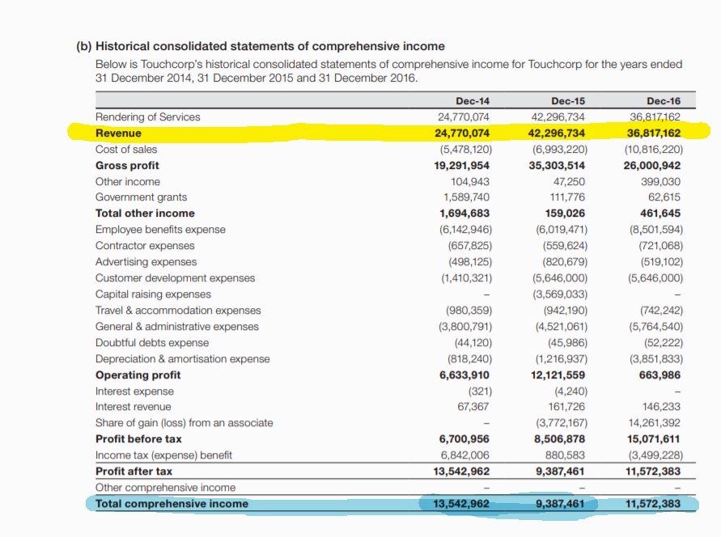This screenshot has height=537, width=721.
Task: Select Total comprehensive income value 13,542,962
Action: [x=461, y=504]
